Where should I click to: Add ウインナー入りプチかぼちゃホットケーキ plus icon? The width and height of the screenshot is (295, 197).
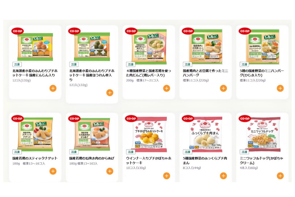pyautogui.click(x=167, y=176)
